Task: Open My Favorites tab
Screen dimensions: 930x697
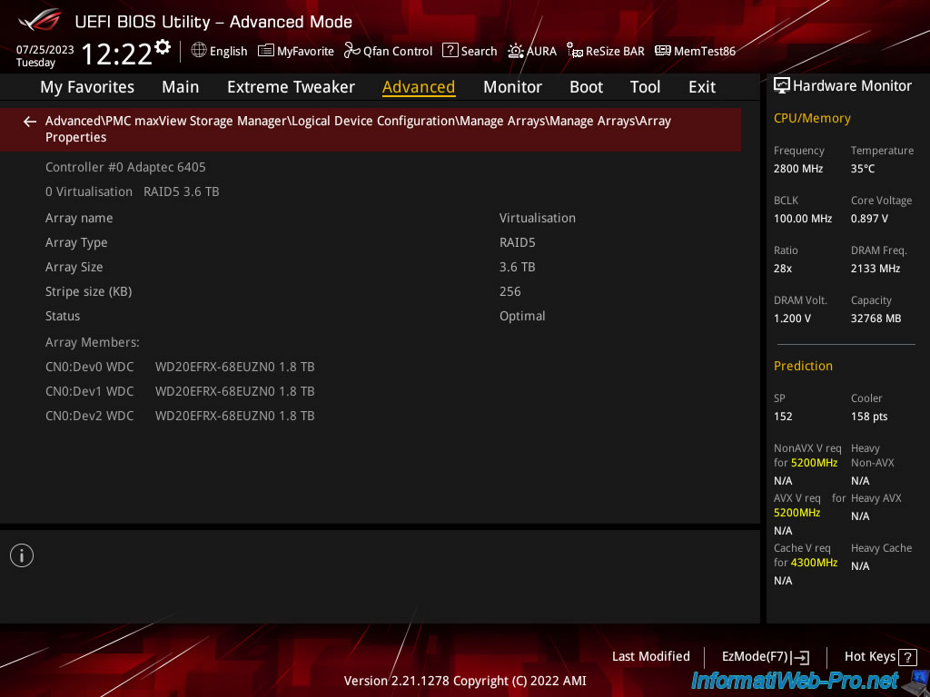Action: pyautogui.click(x=87, y=87)
